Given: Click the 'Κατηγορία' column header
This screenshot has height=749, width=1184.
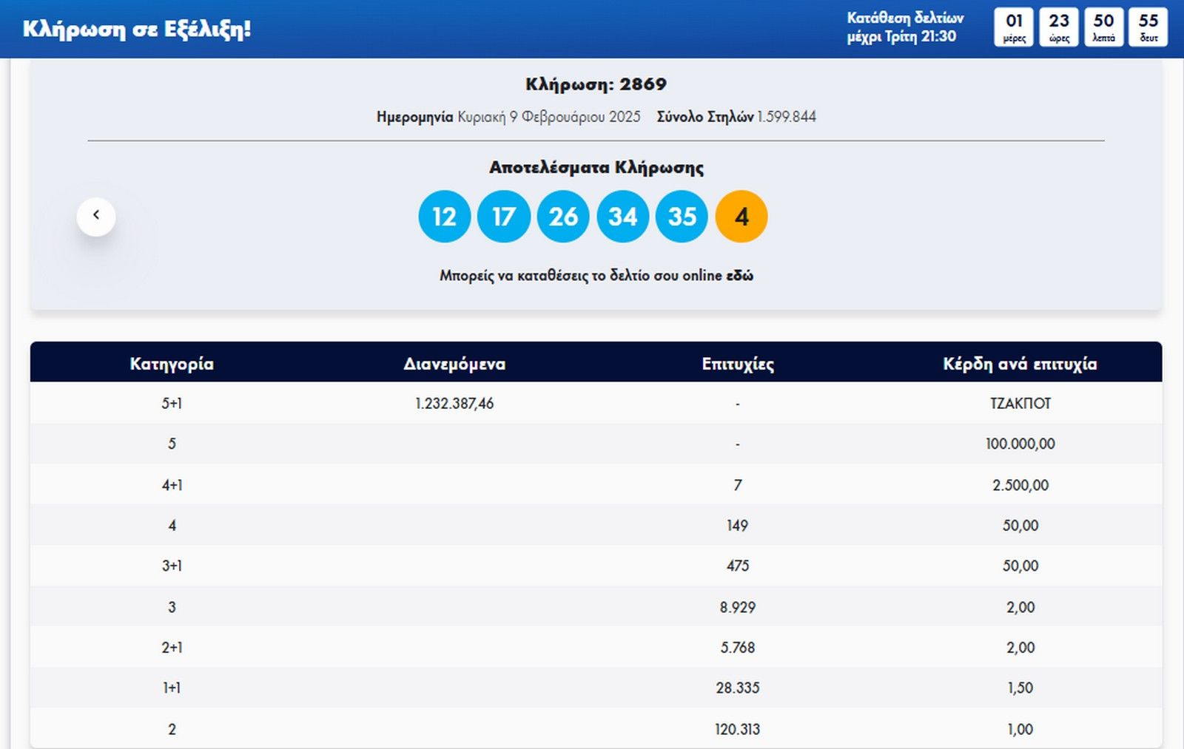Looking at the screenshot, I should [x=172, y=364].
